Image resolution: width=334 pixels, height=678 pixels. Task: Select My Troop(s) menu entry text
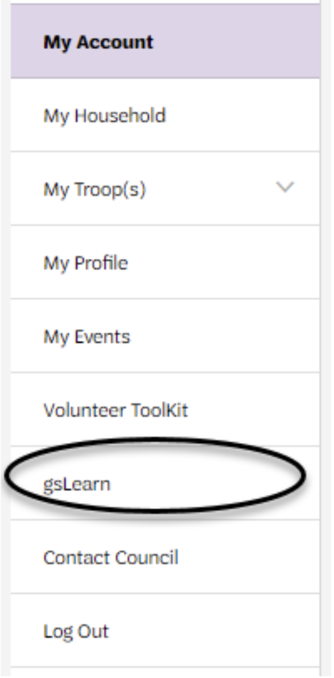tap(94, 190)
